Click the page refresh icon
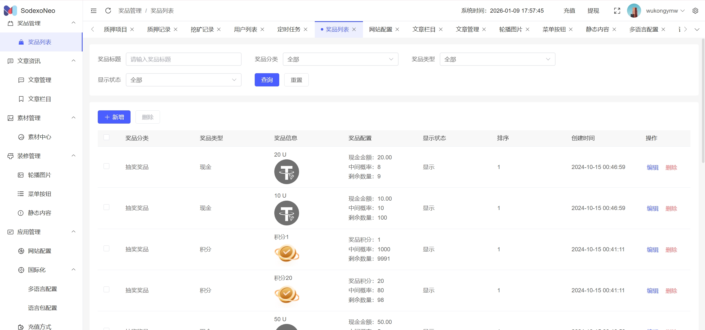 [x=108, y=11]
